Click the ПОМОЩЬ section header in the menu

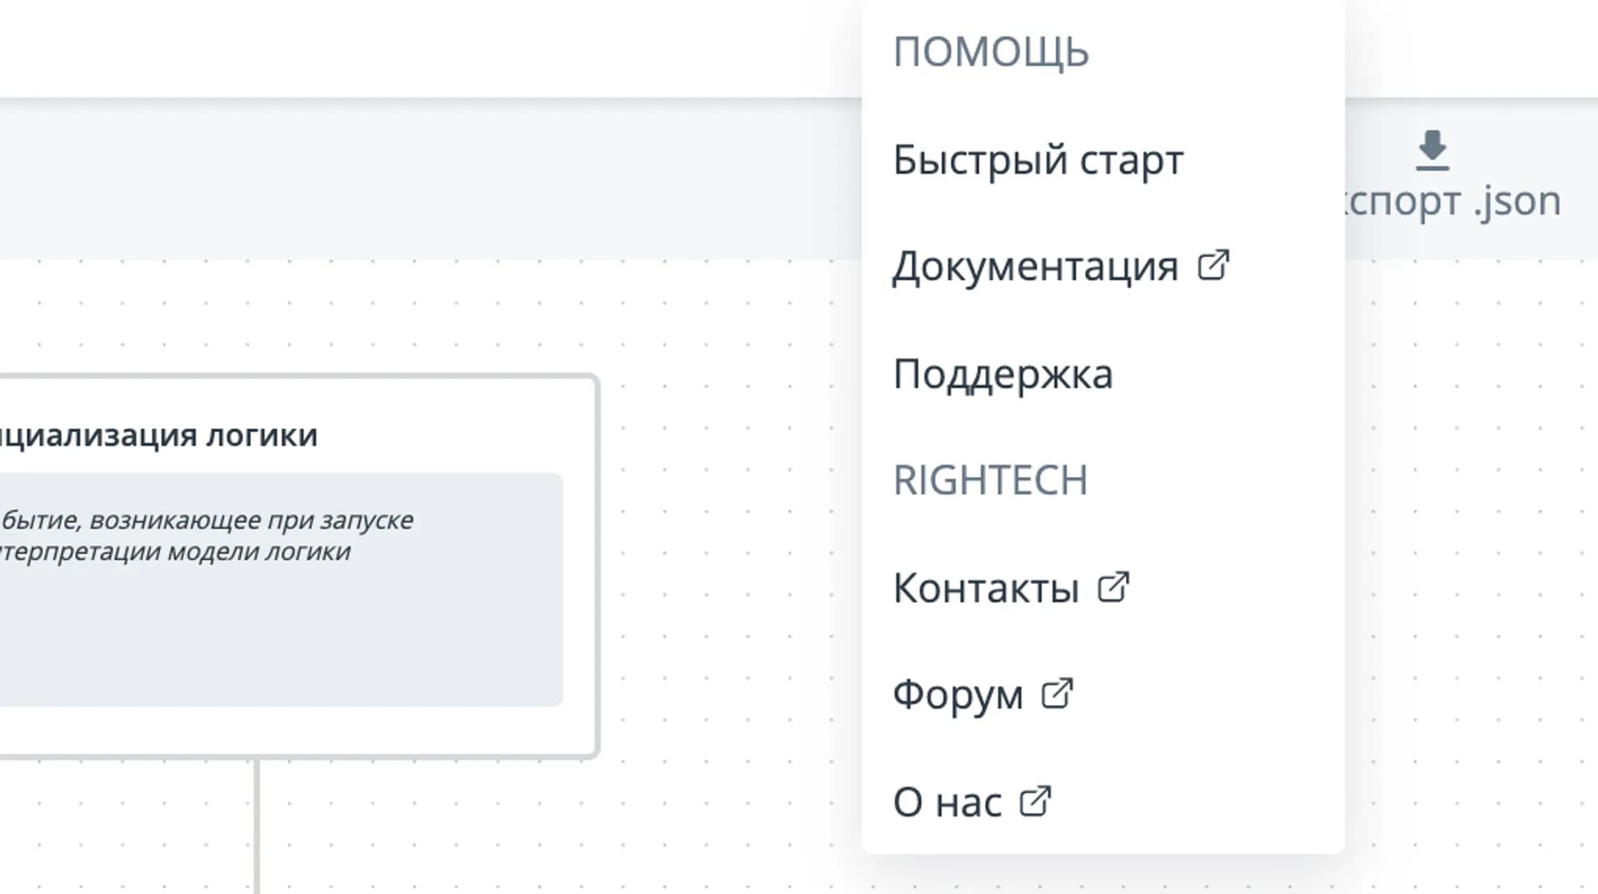coord(991,50)
